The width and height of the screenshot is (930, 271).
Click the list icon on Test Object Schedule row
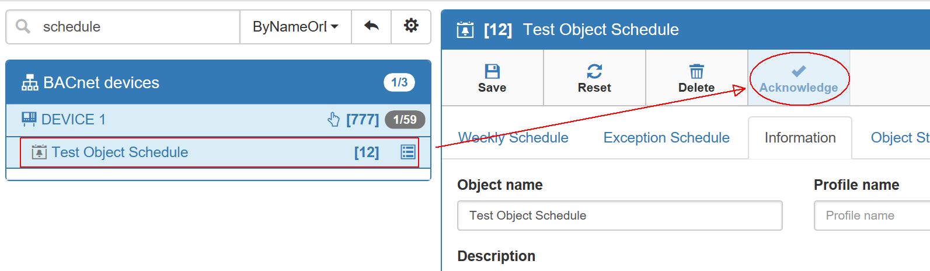click(x=407, y=152)
